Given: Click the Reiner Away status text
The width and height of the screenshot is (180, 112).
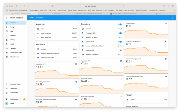Looking at the screenshot, I should (165, 100).
